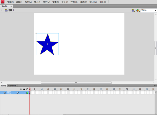Click the Flash Fl application logo
The image size is (157, 115).
pos(3,2)
